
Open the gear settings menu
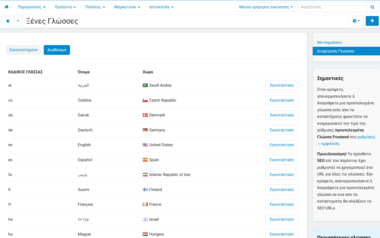click(x=356, y=21)
